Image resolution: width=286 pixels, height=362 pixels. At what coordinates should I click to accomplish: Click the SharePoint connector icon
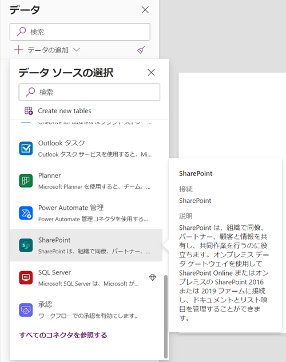26,245
